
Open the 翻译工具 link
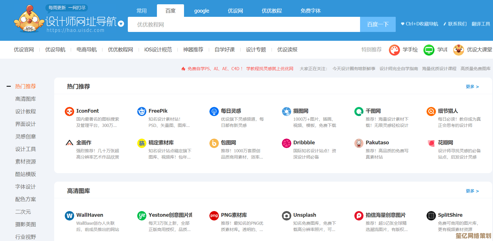point(481,24)
